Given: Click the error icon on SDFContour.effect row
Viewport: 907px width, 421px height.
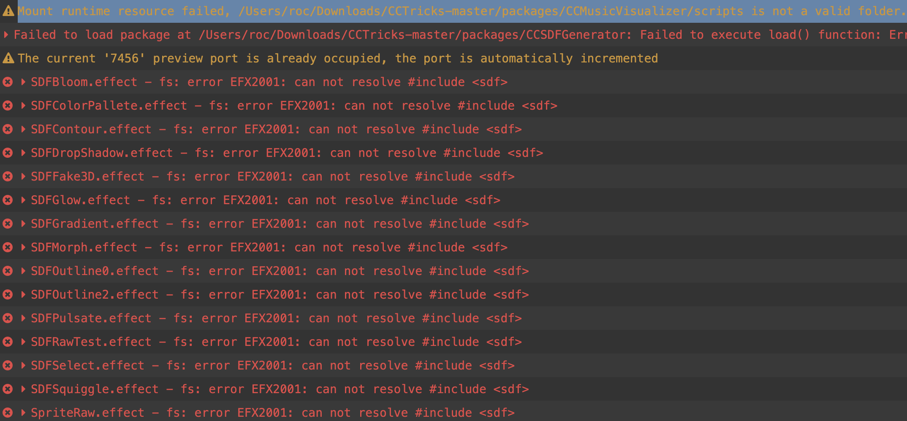Looking at the screenshot, I should pyautogui.click(x=8, y=129).
